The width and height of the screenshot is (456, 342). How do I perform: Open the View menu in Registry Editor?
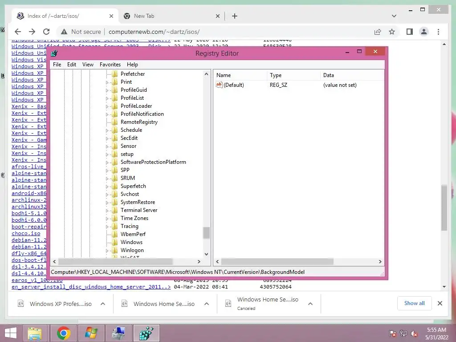click(x=88, y=65)
